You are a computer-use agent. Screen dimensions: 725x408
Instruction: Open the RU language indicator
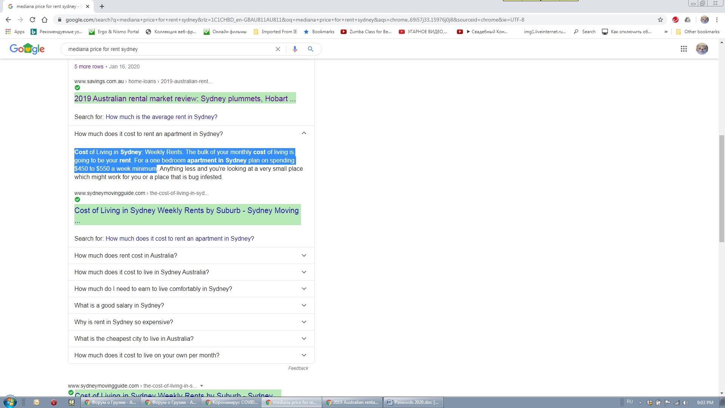coord(630,402)
